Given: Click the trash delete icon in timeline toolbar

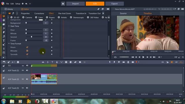Looking at the screenshot, I should [128, 62].
